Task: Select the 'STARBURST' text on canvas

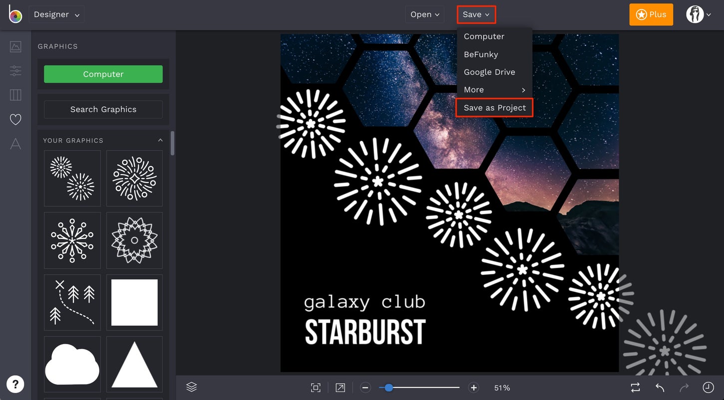Action: (x=365, y=332)
